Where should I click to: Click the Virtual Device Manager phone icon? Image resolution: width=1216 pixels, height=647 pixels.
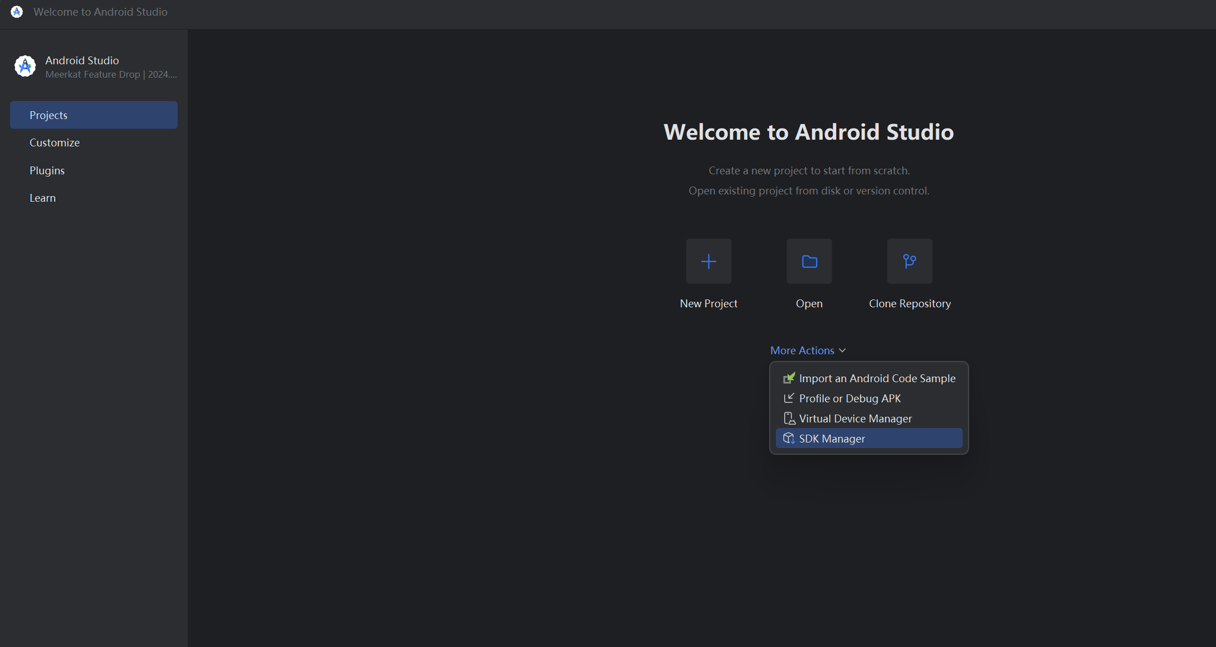(789, 418)
